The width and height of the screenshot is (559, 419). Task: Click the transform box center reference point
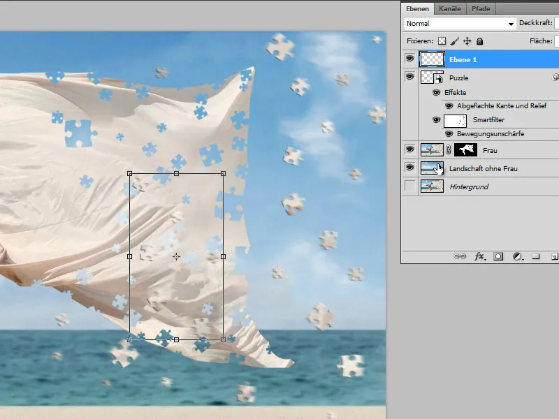[177, 256]
